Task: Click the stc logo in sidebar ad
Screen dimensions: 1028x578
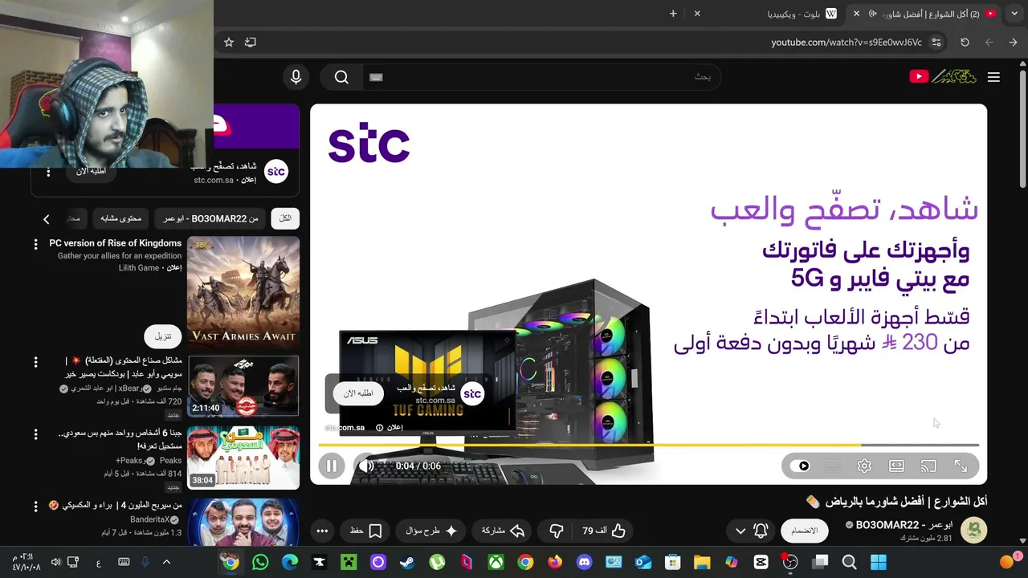Action: point(276,171)
